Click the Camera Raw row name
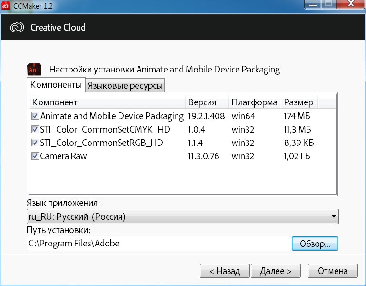The image size is (366, 286). click(x=63, y=156)
